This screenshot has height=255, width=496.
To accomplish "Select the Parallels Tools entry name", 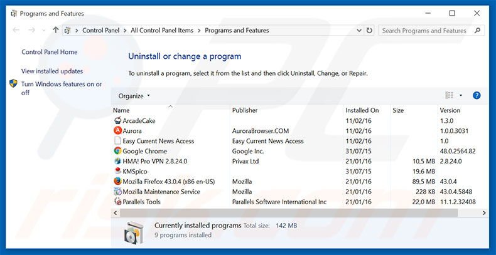I will pyautogui.click(x=141, y=202).
